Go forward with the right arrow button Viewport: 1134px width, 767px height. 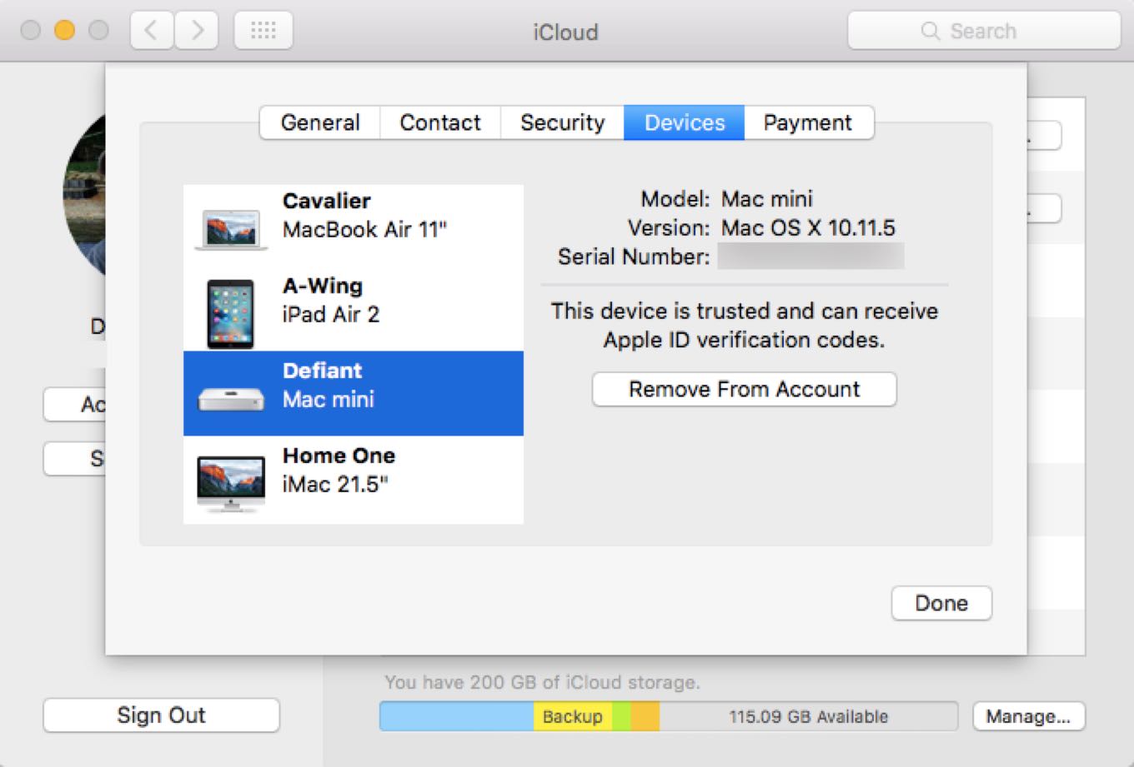[x=198, y=32]
